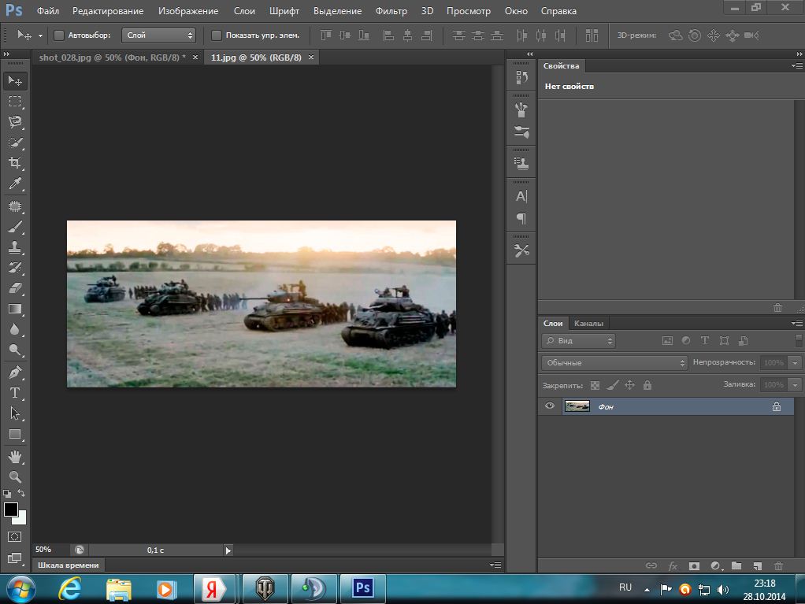Select the Horizontal Type tool
The height and width of the screenshot is (604, 805).
click(x=15, y=392)
